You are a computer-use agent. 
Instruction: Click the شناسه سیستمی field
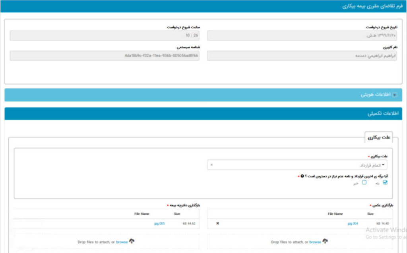(105, 56)
